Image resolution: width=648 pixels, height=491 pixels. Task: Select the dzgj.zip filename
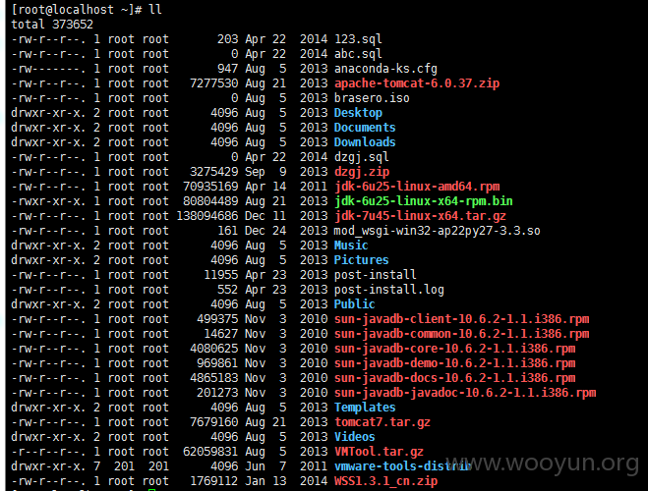[361, 172]
